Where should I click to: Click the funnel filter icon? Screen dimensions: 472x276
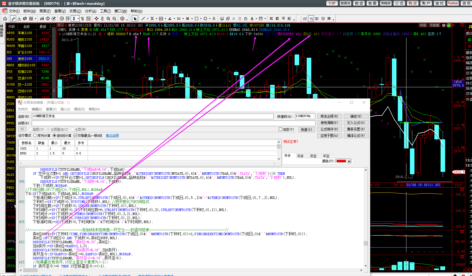point(83,19)
